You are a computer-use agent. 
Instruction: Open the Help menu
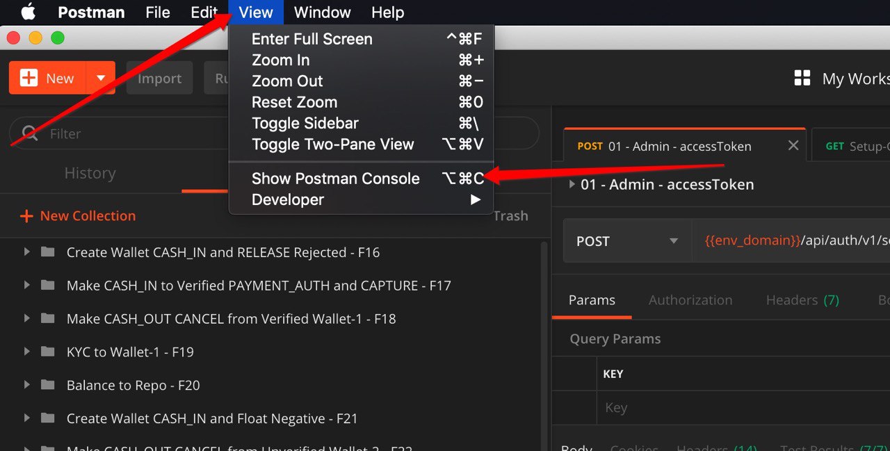388,13
